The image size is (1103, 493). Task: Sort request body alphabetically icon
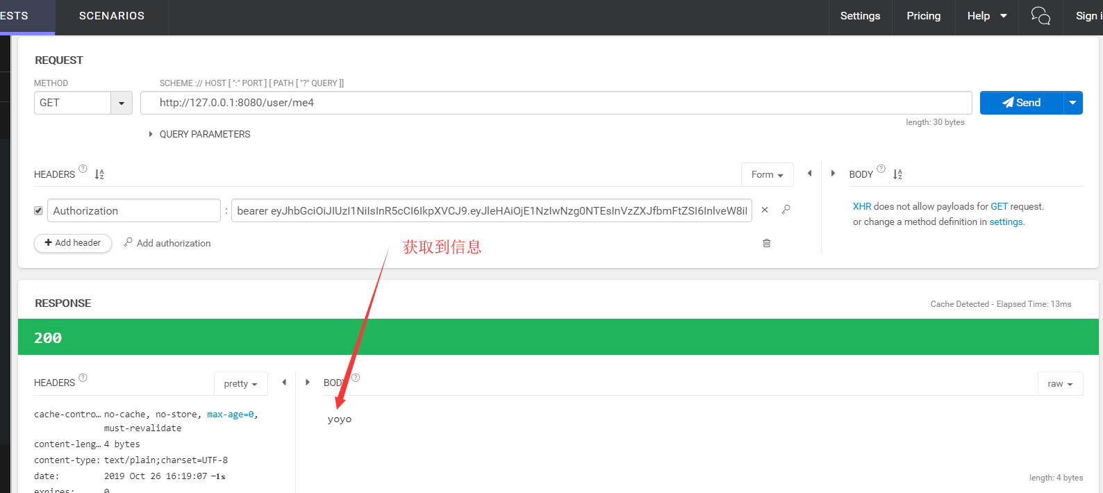pyautogui.click(x=897, y=174)
